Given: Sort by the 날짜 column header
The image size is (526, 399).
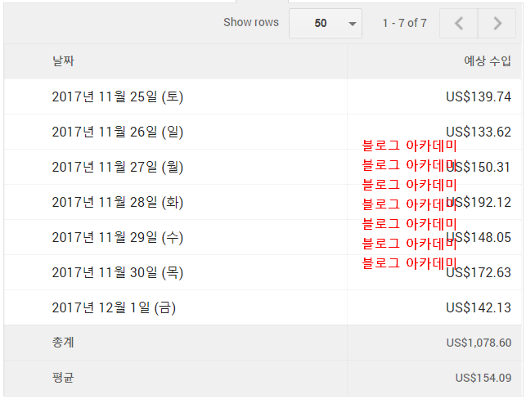Looking at the screenshot, I should (x=63, y=61).
